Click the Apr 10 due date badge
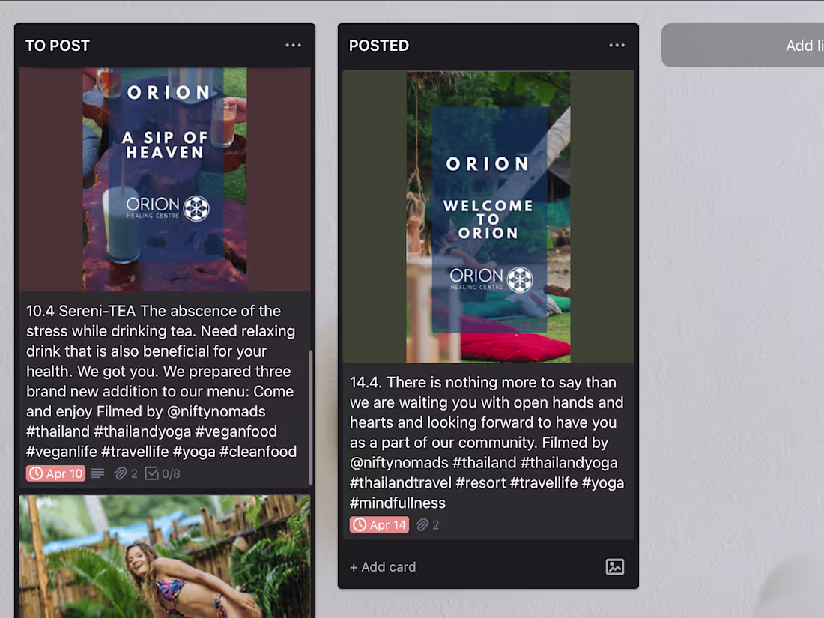This screenshot has height=618, width=824. (55, 473)
